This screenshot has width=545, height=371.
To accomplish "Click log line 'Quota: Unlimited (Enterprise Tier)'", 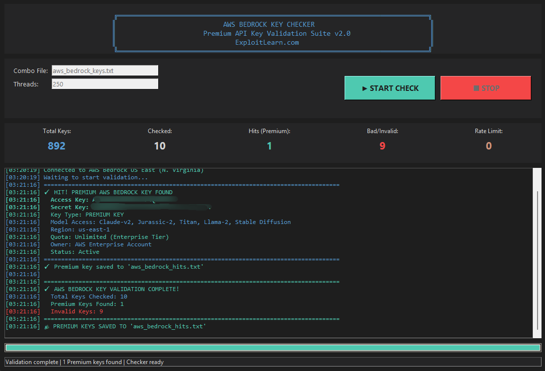I will point(87,237).
